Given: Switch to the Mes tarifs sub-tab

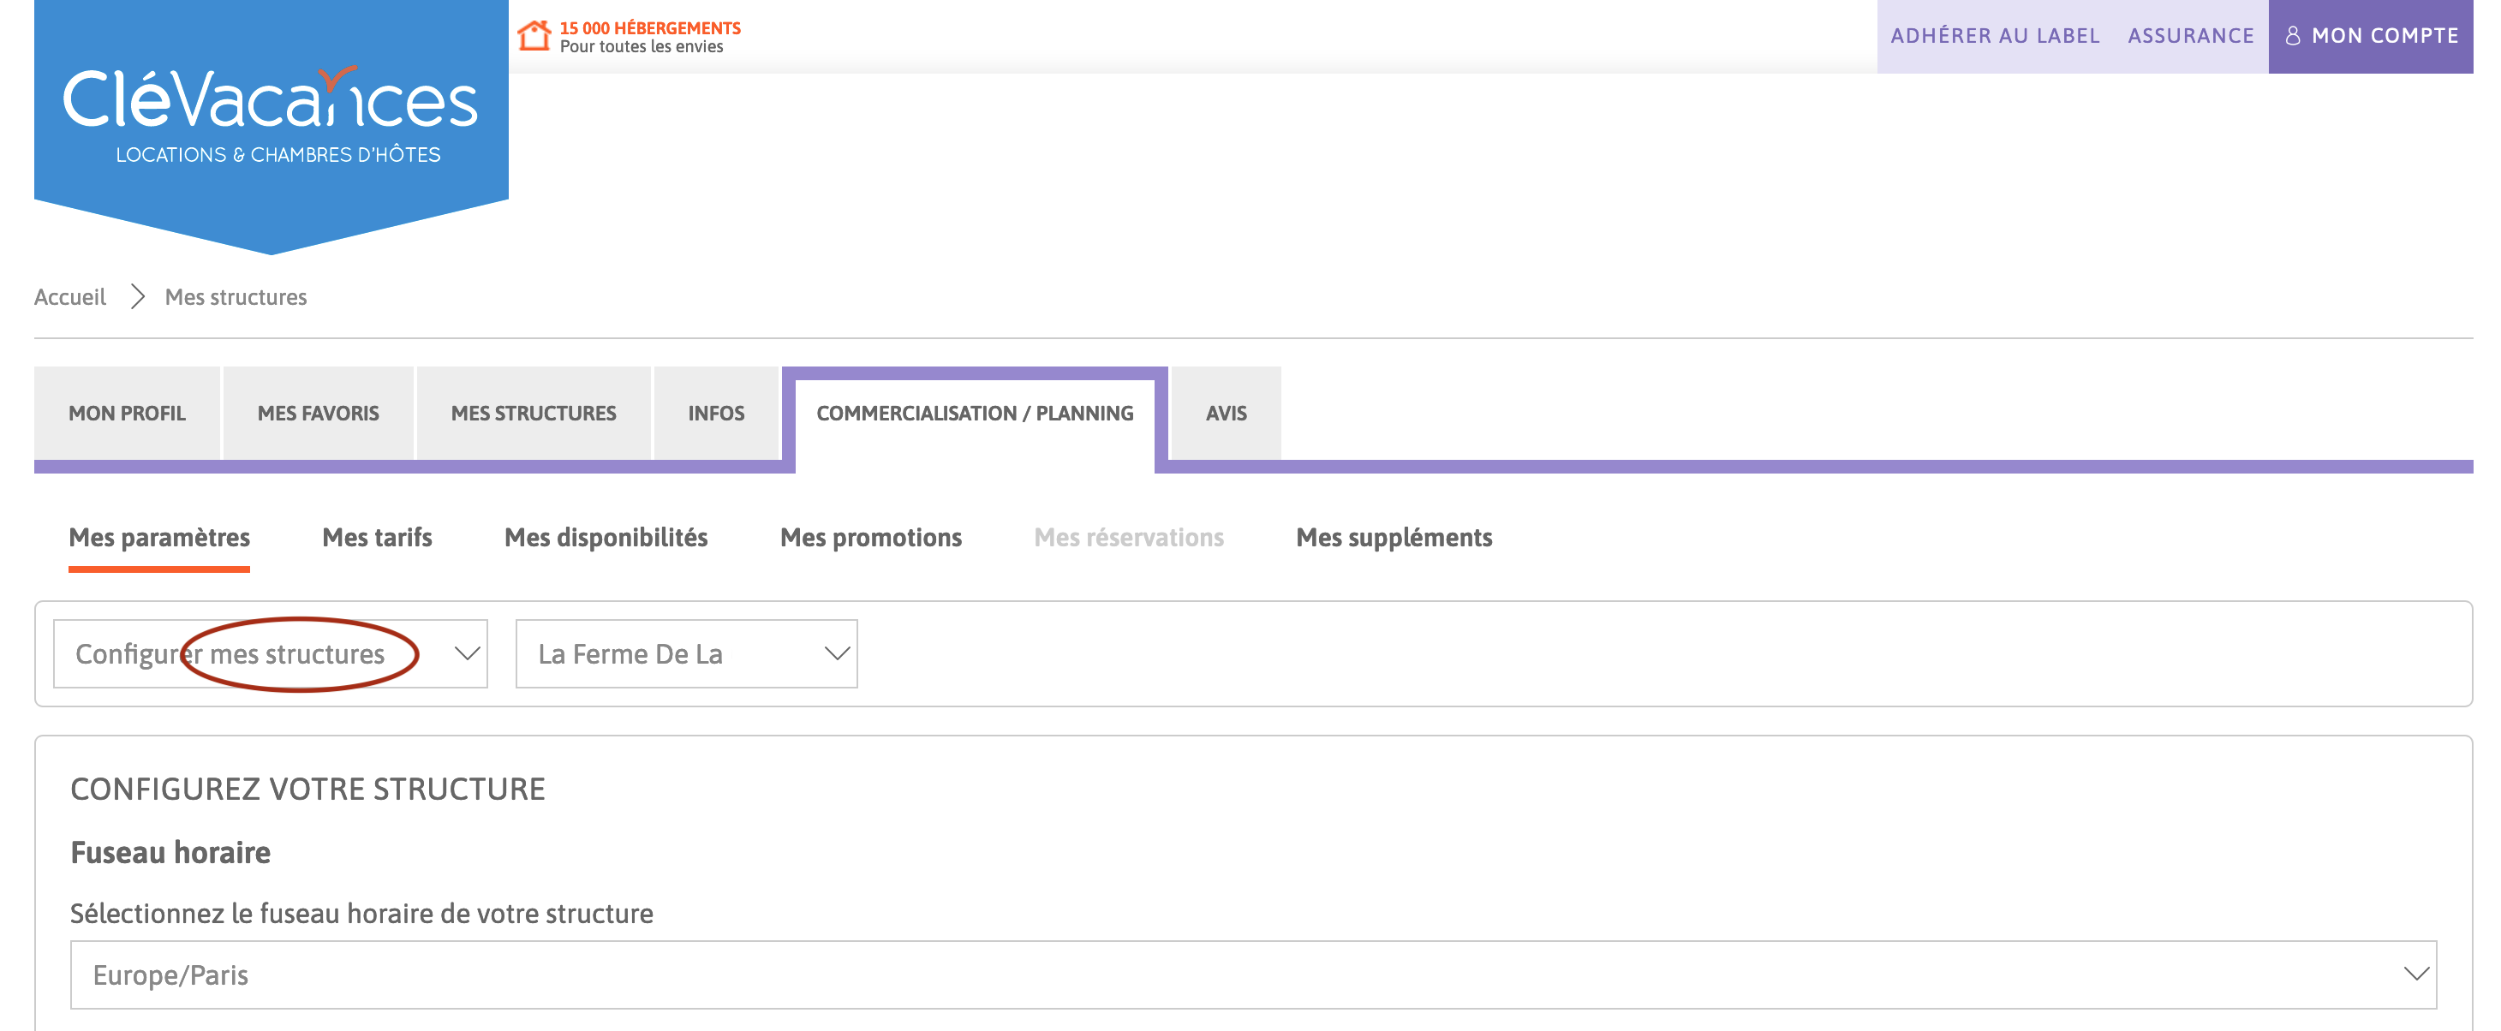Looking at the screenshot, I should (376, 537).
